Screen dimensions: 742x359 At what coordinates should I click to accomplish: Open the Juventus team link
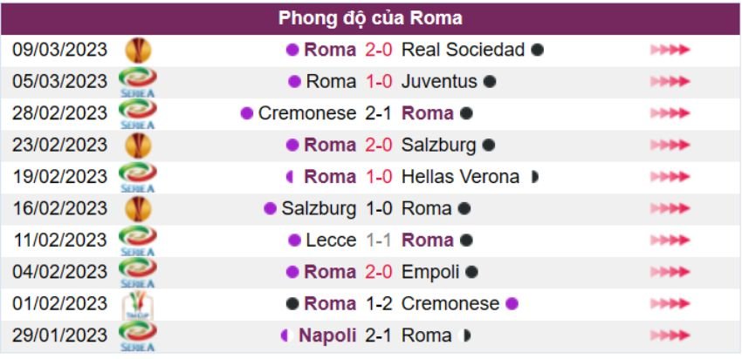tap(439, 82)
